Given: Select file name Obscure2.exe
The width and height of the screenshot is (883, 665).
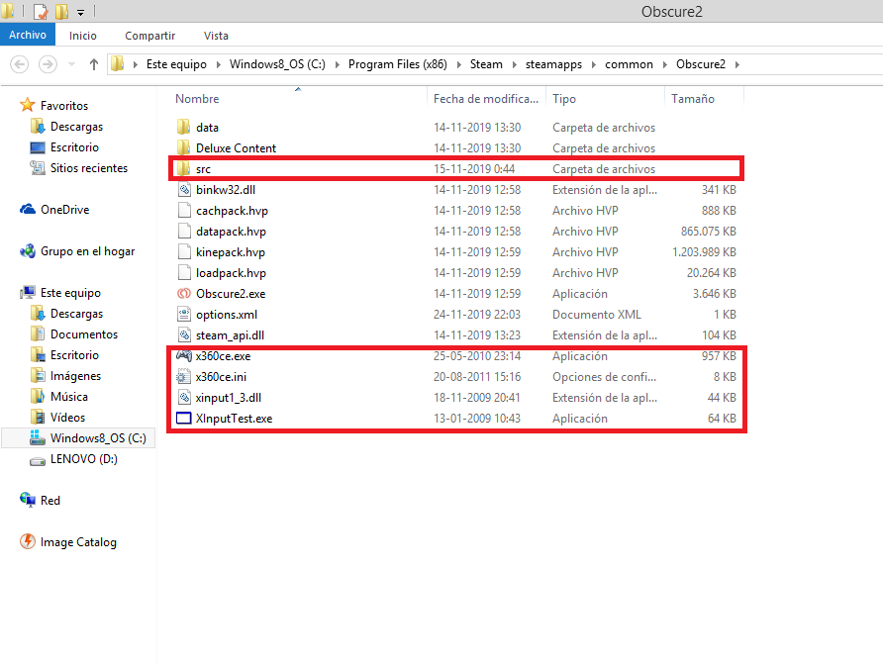Looking at the screenshot, I should pyautogui.click(x=231, y=293).
